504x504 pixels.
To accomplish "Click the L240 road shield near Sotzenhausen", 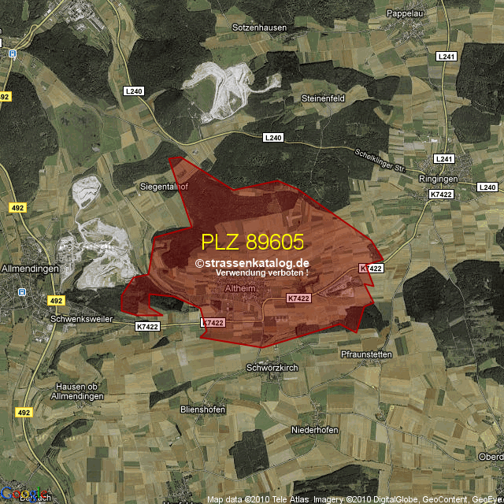I will [x=133, y=91].
